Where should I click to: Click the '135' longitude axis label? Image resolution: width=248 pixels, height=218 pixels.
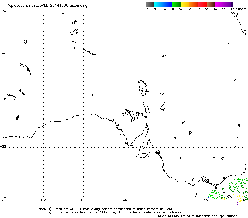pyautogui.click(x=124, y=200)
